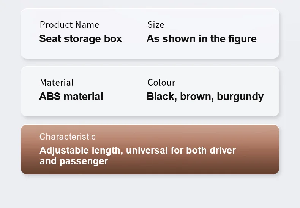Click the Size label
300x208 pixels.
156,25
